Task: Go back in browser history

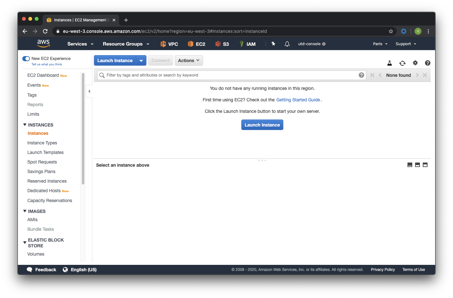Action: tap(25, 31)
